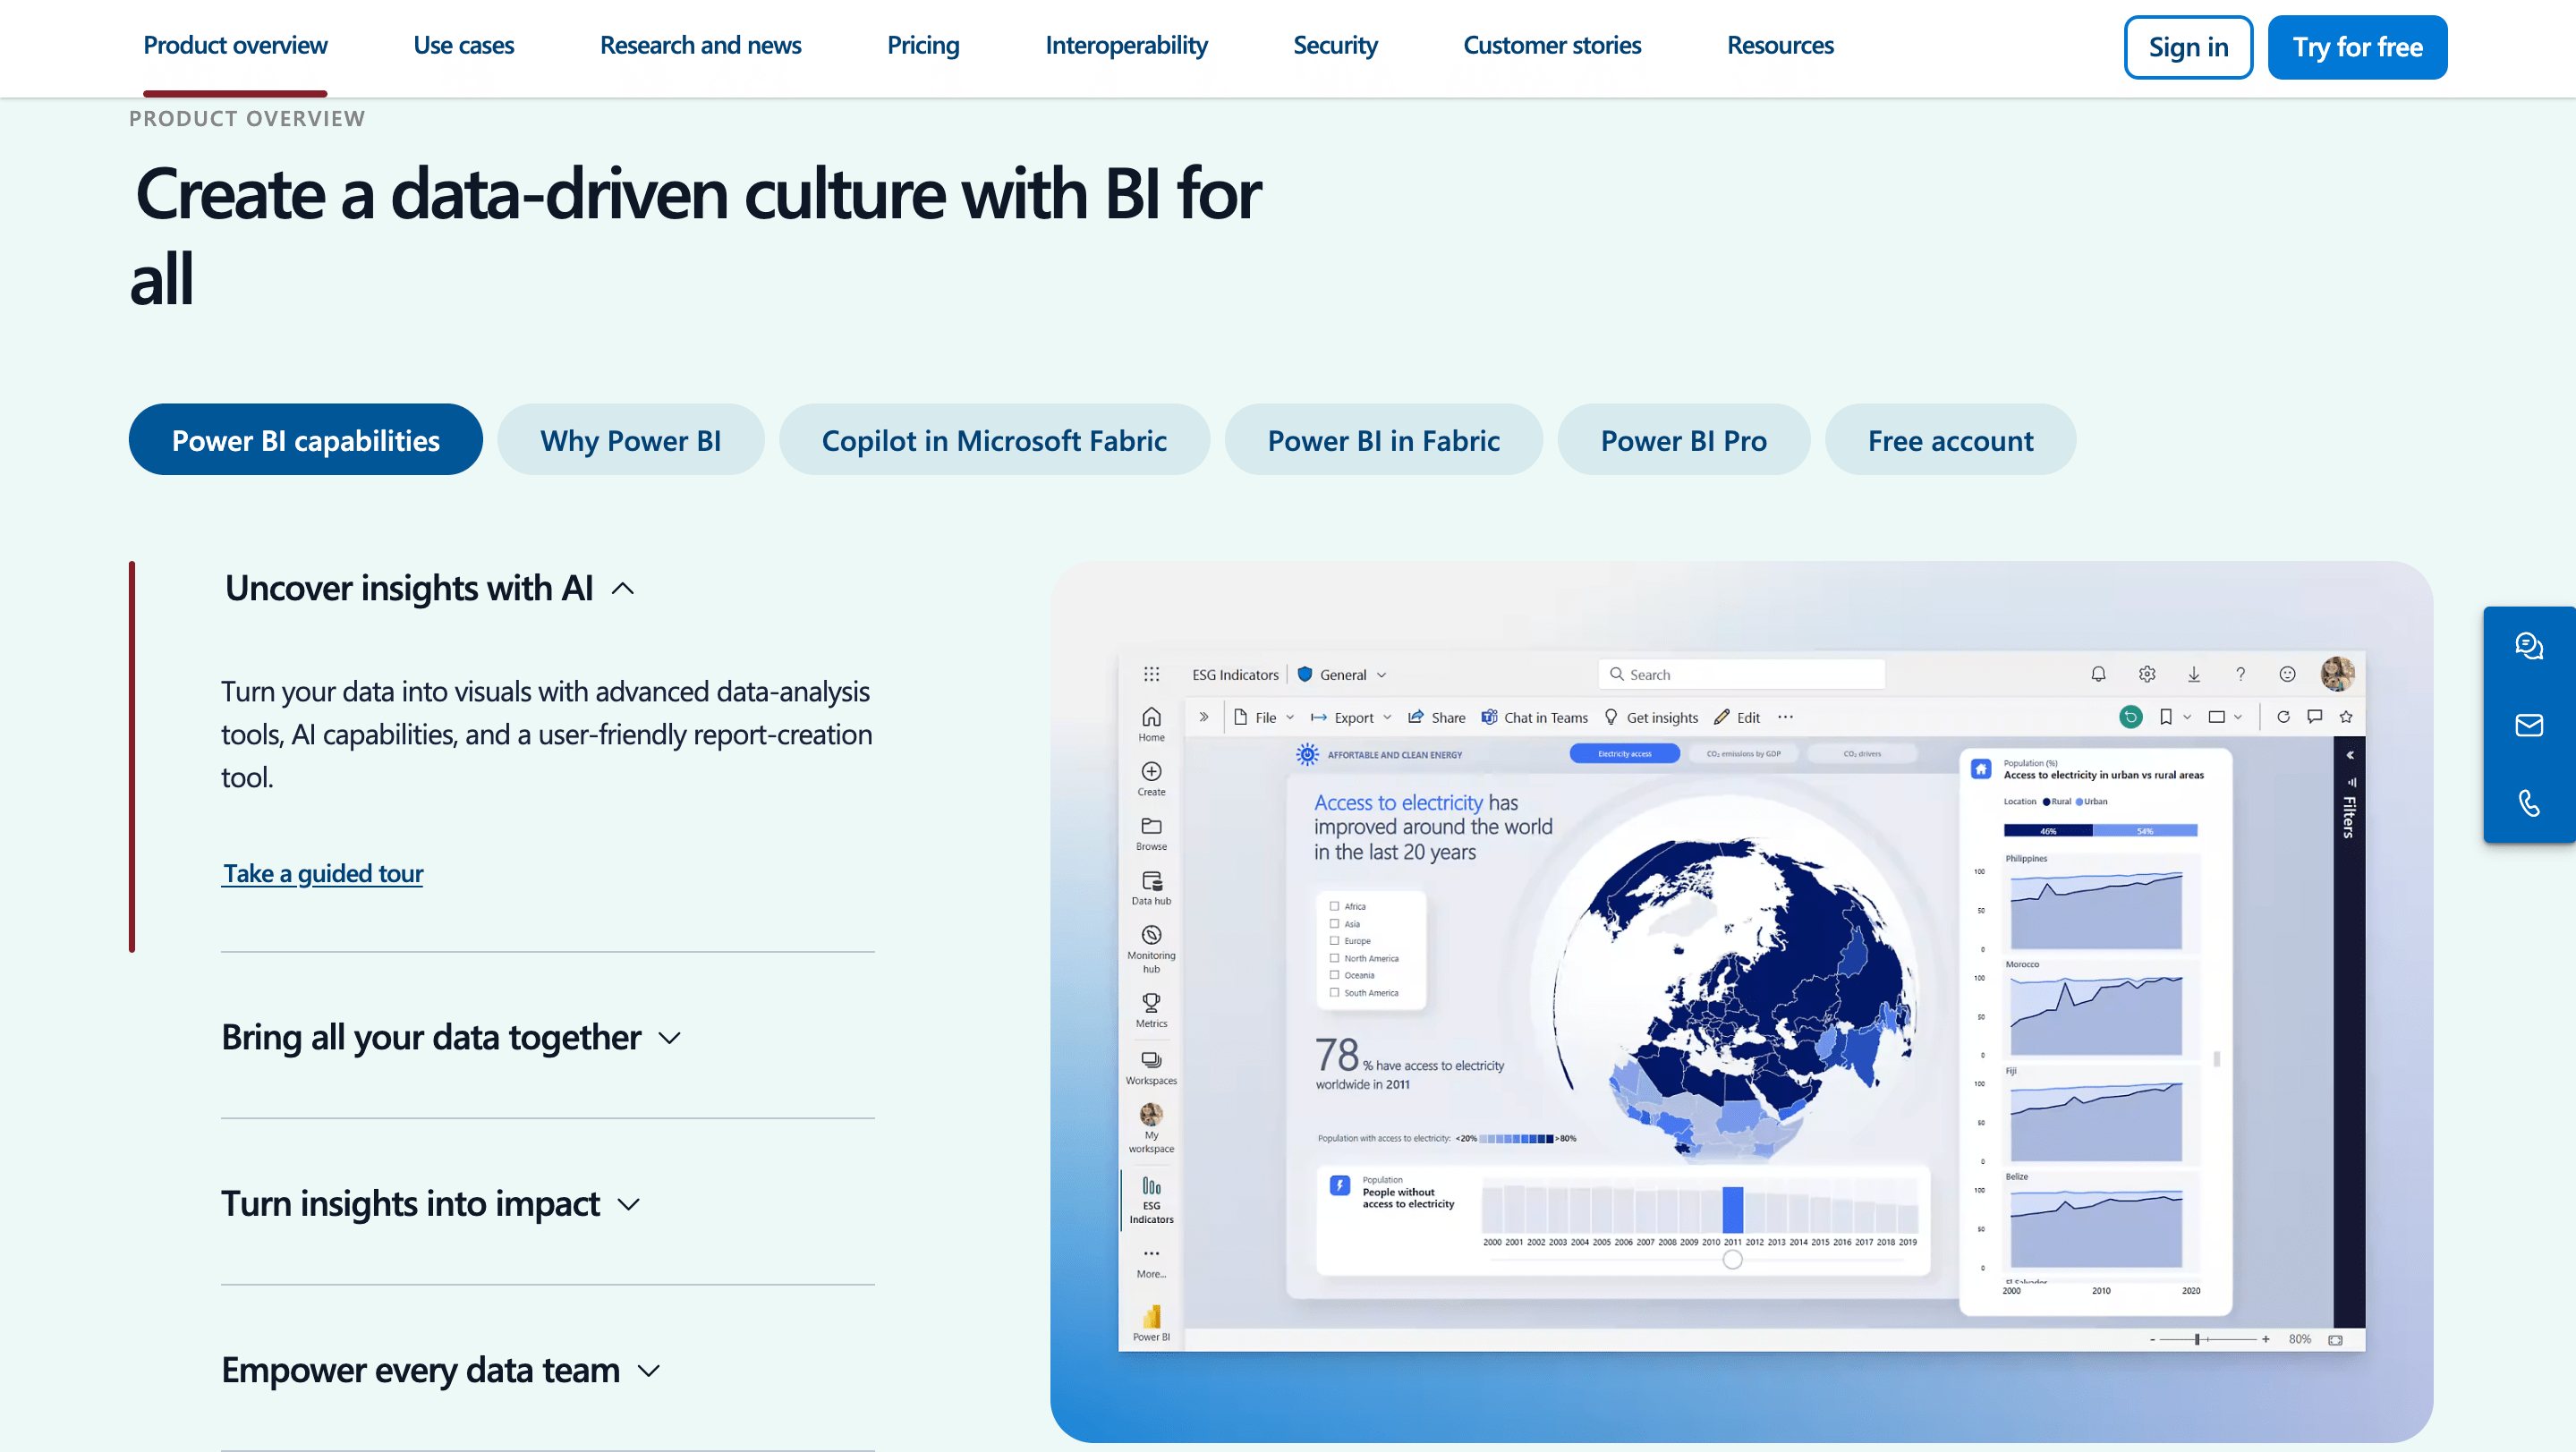Click the zoom slider handle

[x=2197, y=1339]
